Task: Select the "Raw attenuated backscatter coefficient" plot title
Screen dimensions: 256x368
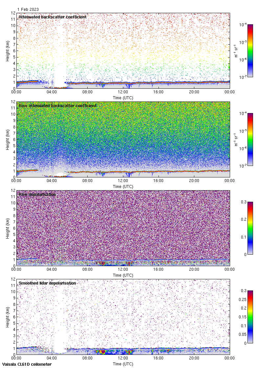Action: 58,105
